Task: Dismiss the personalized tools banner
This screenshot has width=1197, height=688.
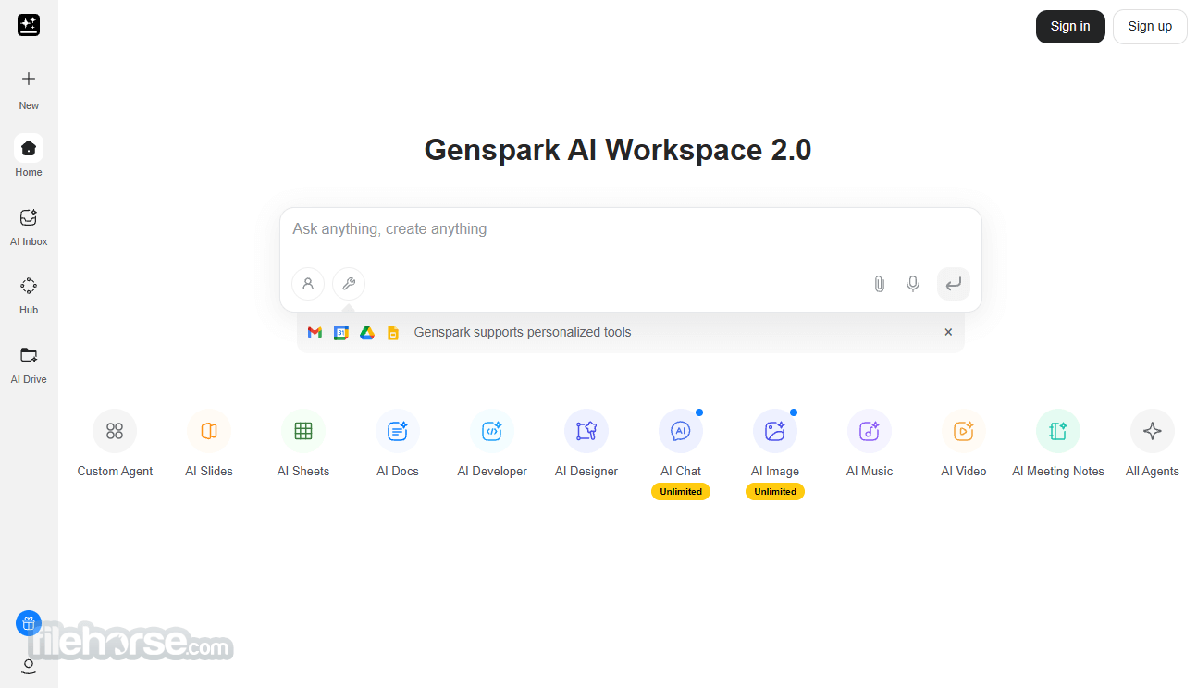Action: point(948,332)
